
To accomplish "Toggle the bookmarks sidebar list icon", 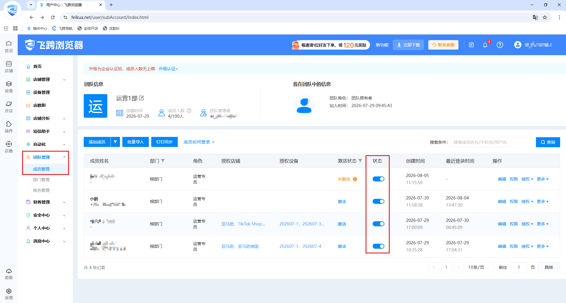I will coord(6,28).
